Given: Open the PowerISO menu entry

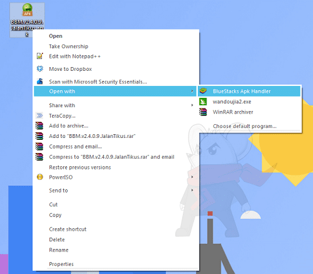Looking at the screenshot, I should [x=115, y=177].
